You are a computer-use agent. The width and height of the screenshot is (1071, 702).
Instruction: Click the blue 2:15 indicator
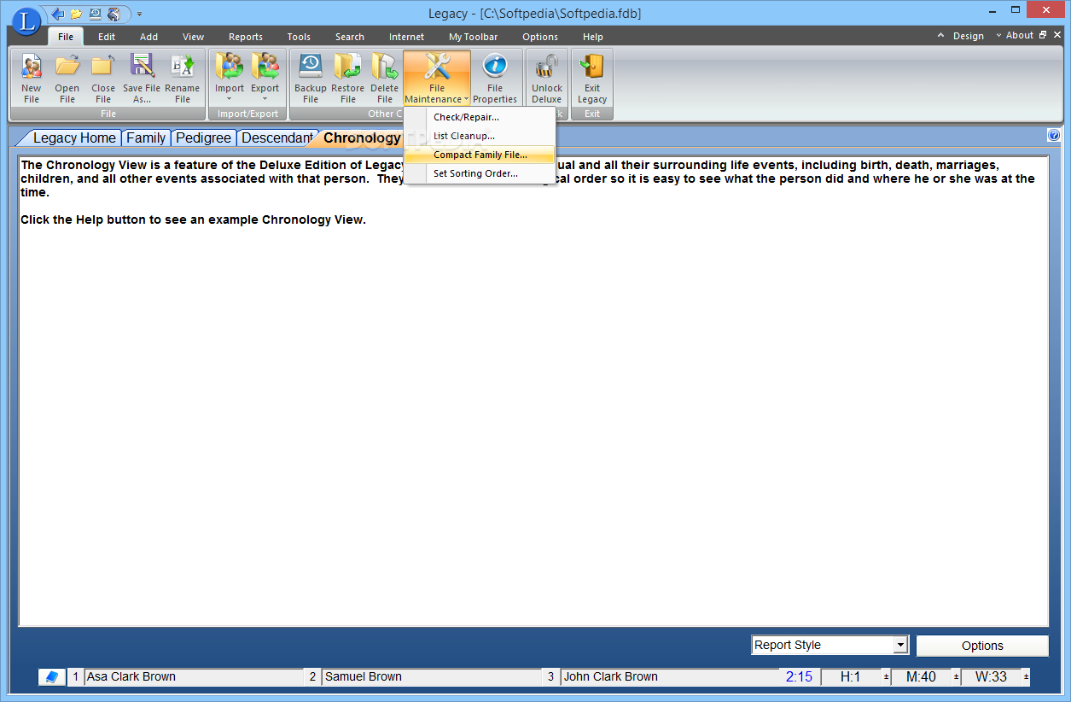click(800, 676)
